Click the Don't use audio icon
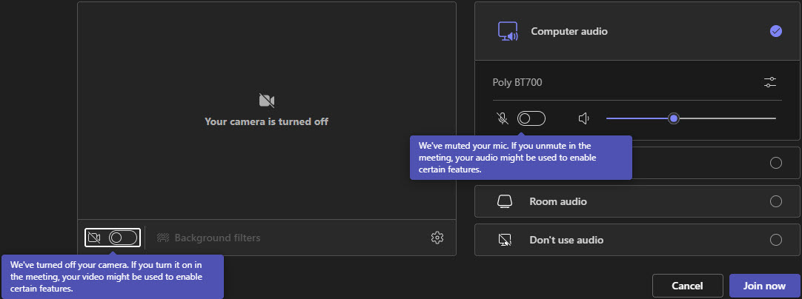The image size is (802, 299). pyautogui.click(x=504, y=240)
